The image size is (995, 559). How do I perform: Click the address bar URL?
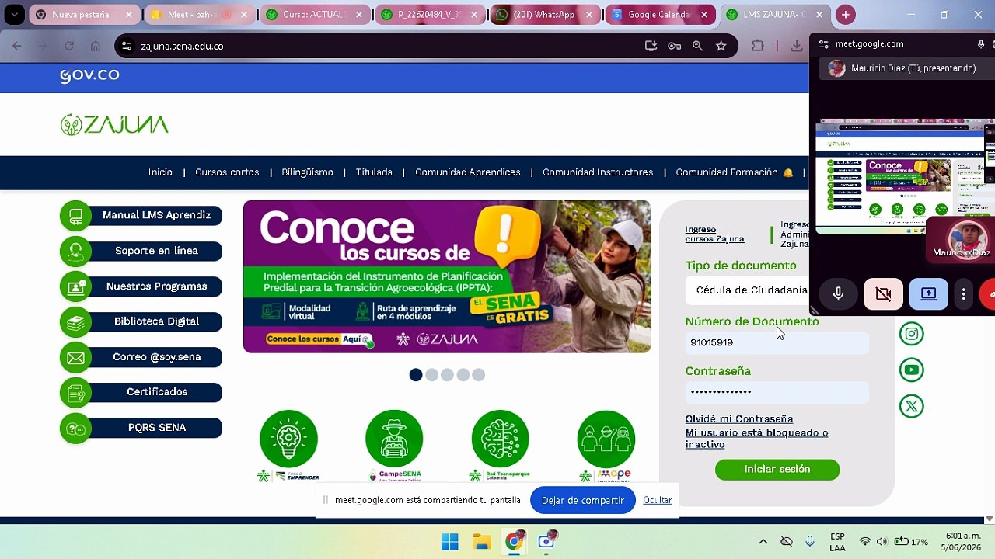point(182,47)
